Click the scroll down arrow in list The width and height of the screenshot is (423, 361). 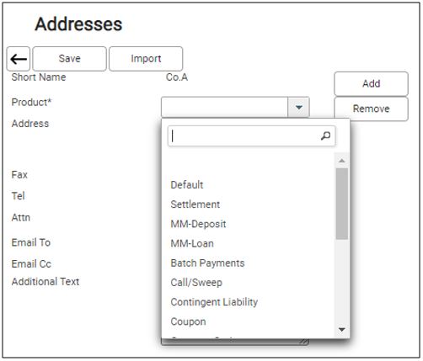342,329
